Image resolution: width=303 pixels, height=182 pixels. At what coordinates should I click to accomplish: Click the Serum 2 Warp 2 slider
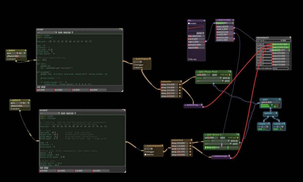[x=221, y=147]
